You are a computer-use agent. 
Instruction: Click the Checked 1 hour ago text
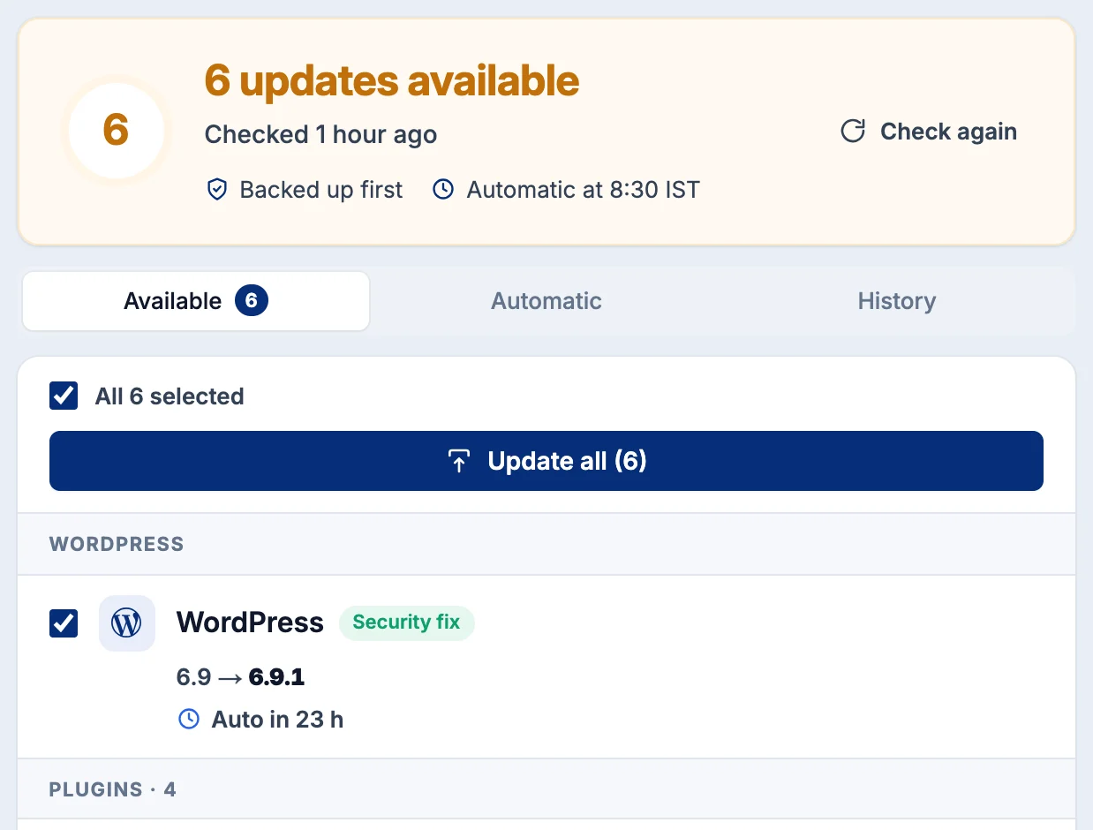(321, 134)
